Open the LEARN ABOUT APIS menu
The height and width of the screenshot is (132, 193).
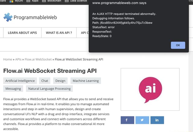(22, 33)
